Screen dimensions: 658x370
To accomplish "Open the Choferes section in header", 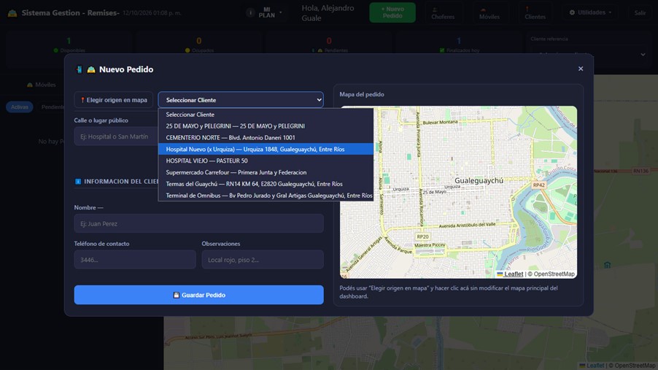I will pyautogui.click(x=443, y=13).
